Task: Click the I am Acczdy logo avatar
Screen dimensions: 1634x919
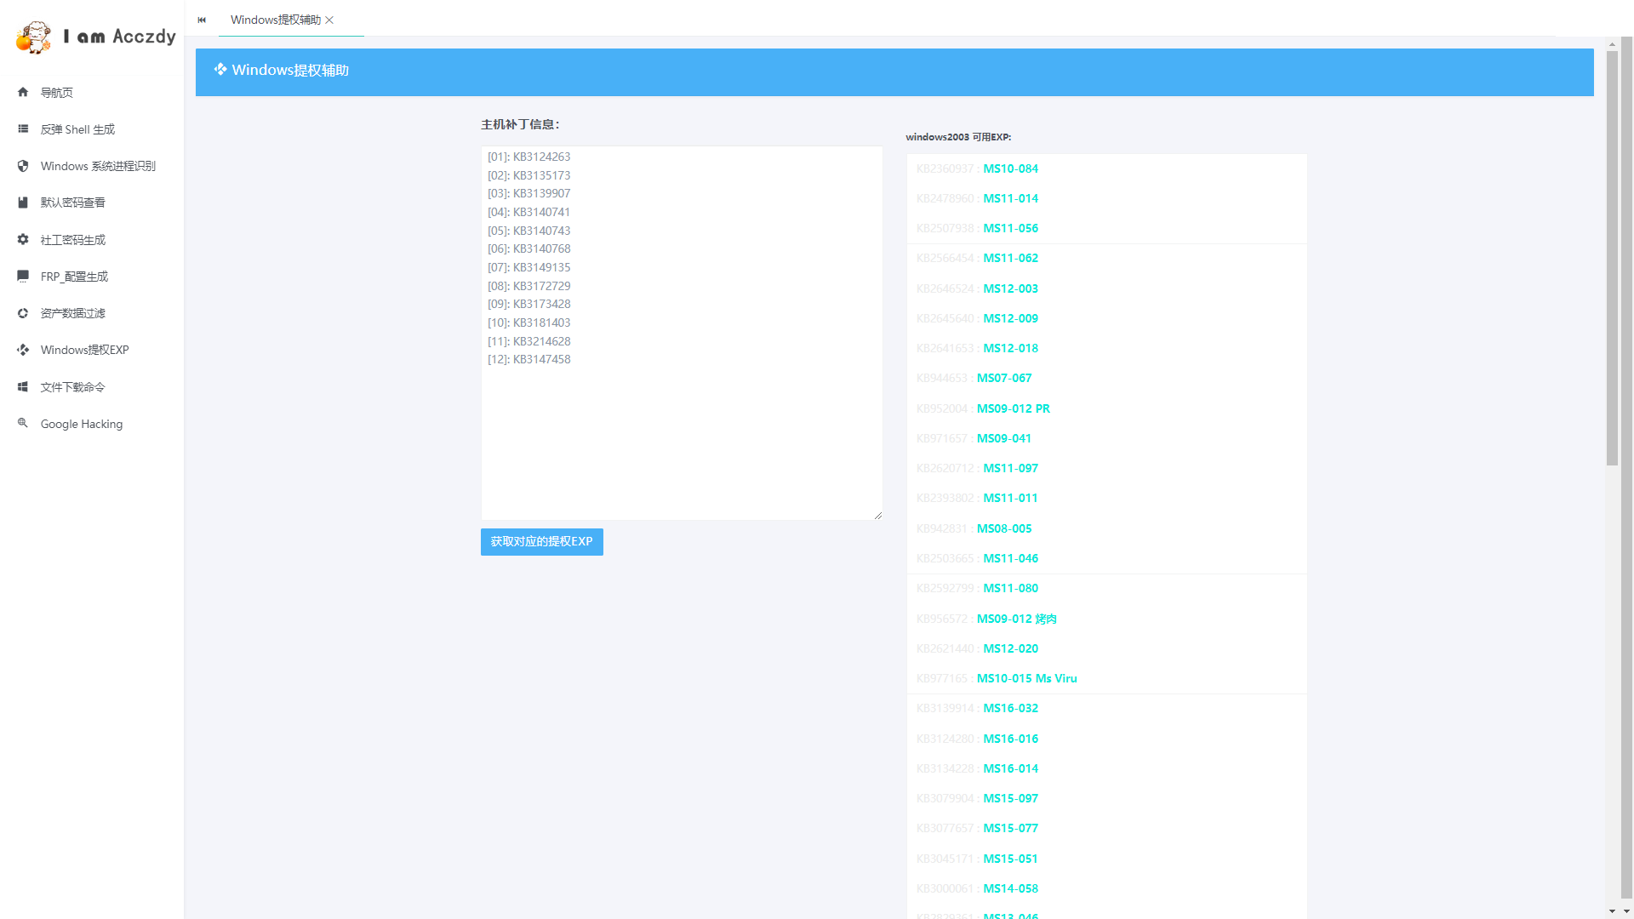Action: tap(34, 37)
